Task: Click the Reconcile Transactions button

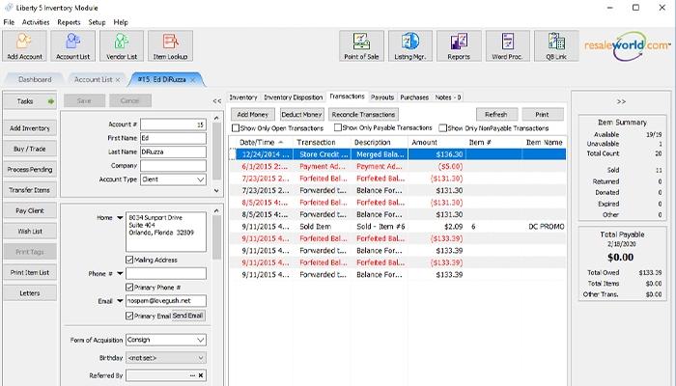Action: point(363,115)
